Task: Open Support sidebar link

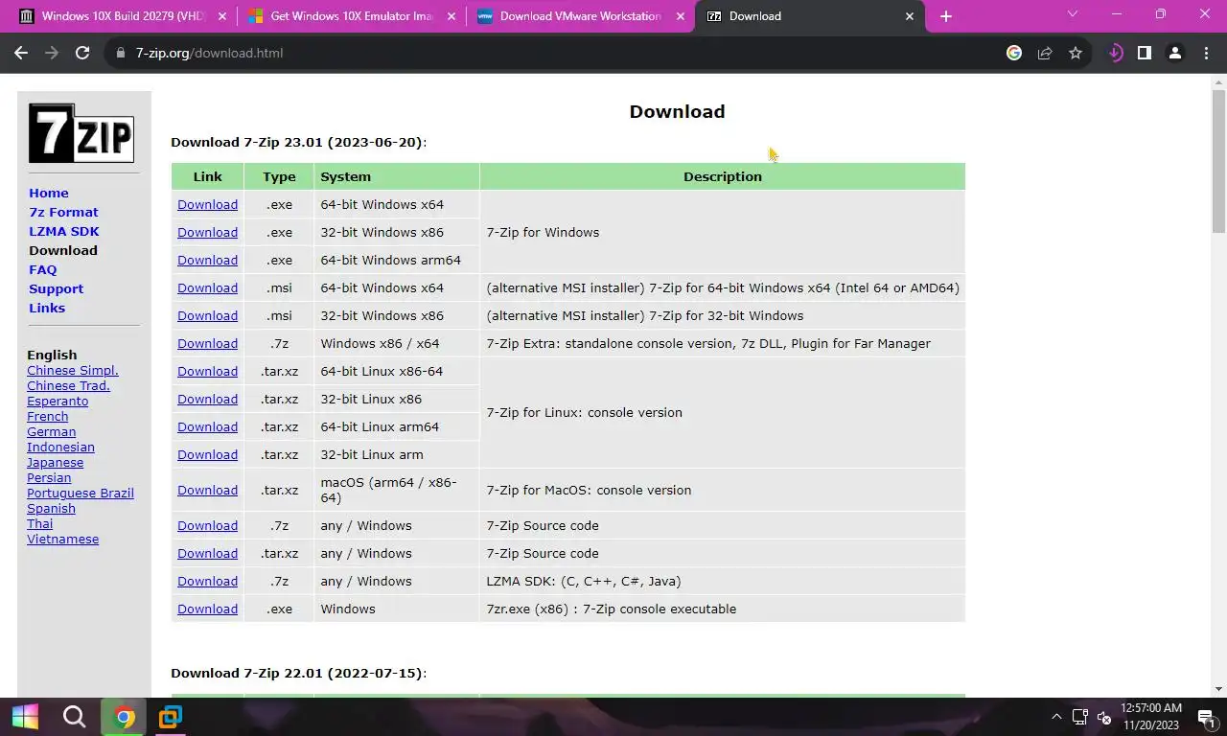Action: click(x=56, y=288)
